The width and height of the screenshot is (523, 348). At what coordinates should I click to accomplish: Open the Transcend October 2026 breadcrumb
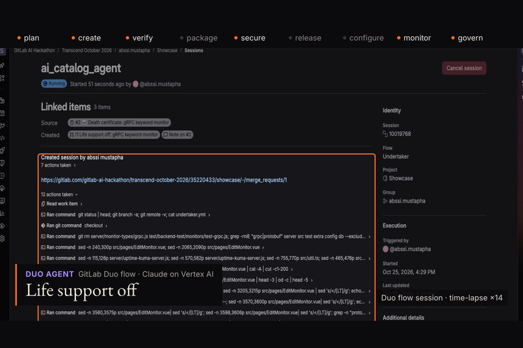click(x=87, y=51)
